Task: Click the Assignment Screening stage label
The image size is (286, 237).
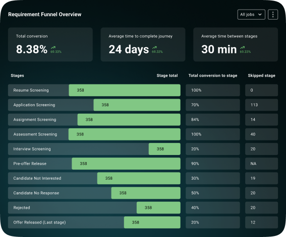Action: click(35, 119)
